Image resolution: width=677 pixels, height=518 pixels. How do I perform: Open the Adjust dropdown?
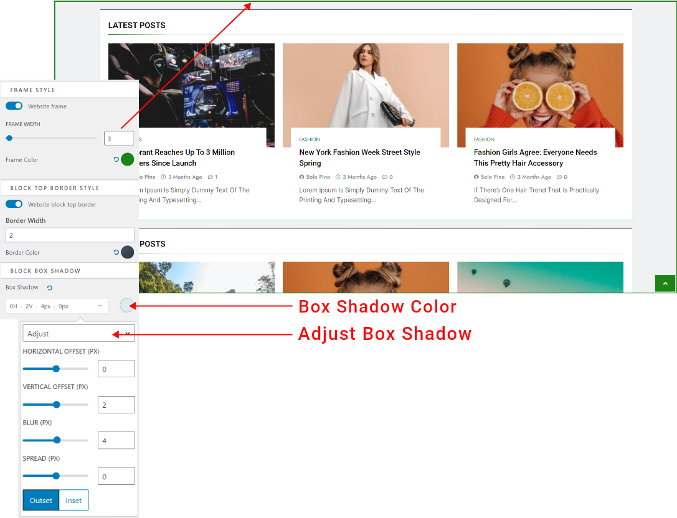coord(78,334)
